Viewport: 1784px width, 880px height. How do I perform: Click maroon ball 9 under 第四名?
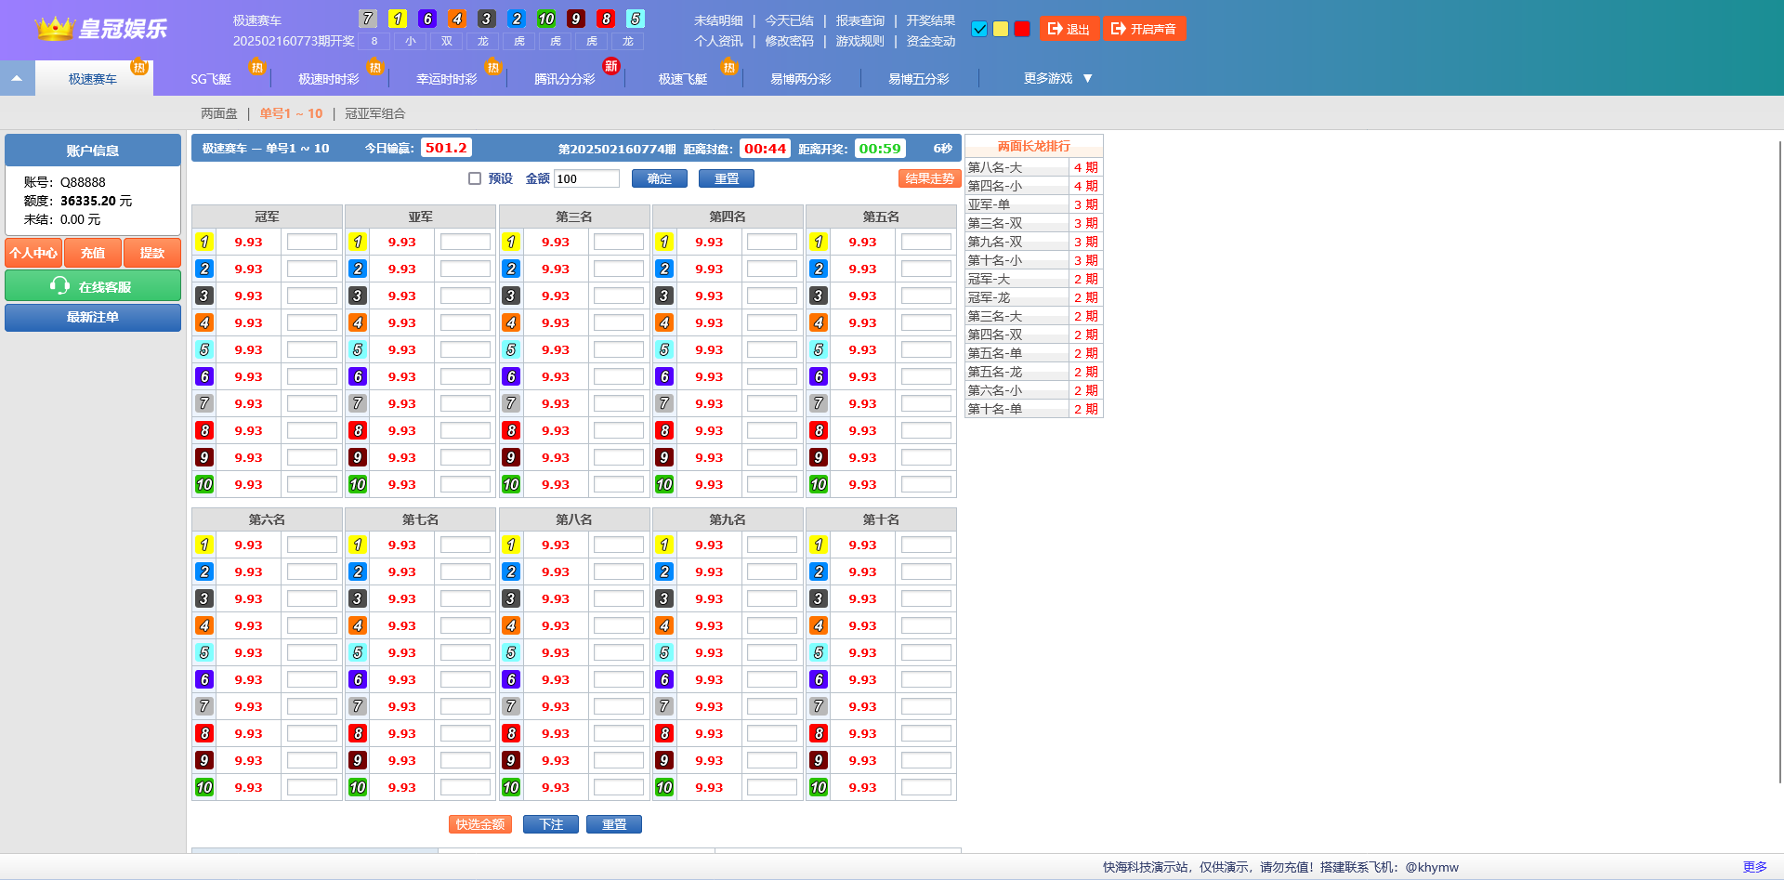point(664,457)
